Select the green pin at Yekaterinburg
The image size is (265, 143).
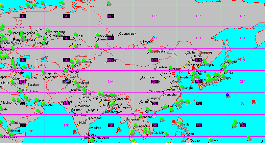[48, 30]
